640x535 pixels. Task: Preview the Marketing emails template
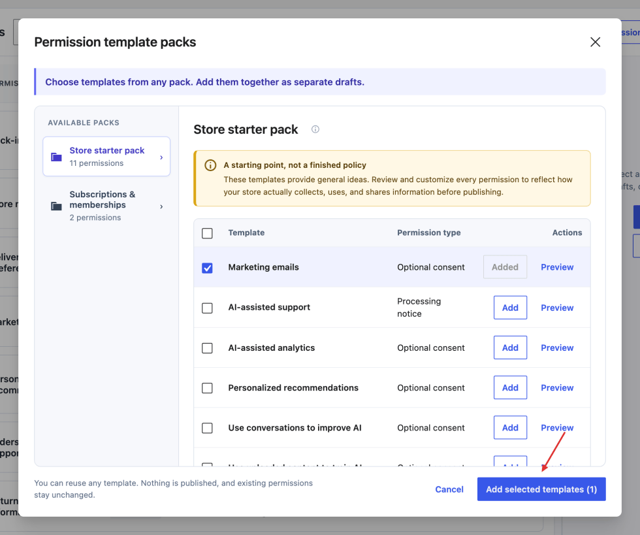(x=557, y=267)
